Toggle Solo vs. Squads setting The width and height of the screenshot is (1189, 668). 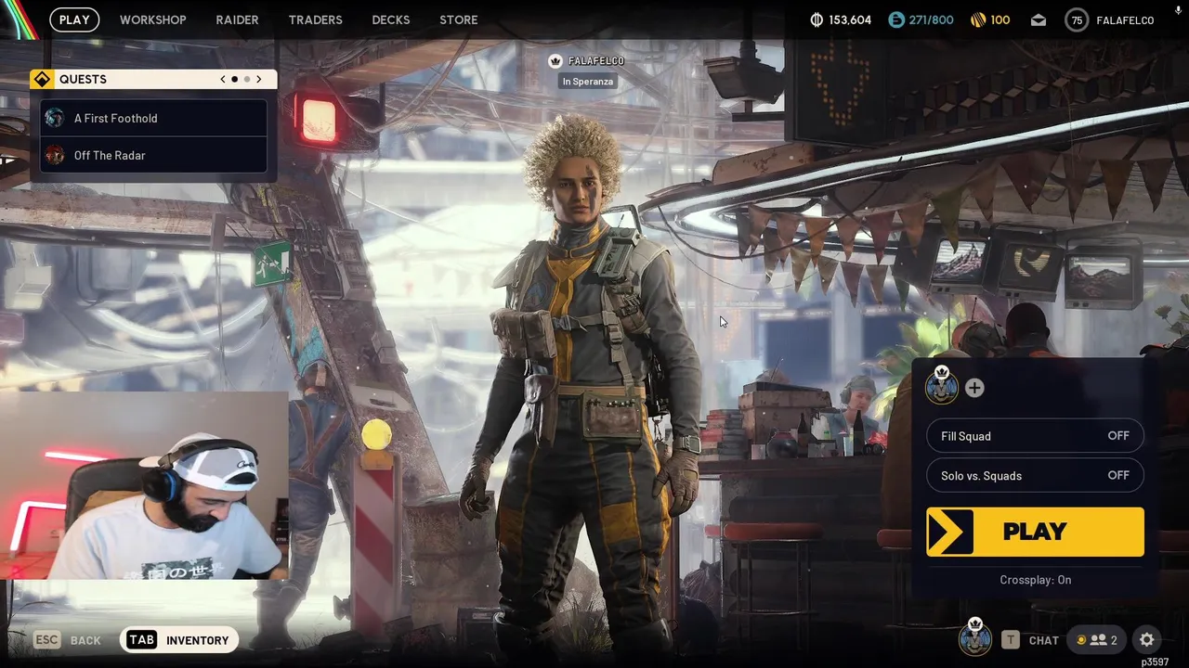click(1035, 475)
